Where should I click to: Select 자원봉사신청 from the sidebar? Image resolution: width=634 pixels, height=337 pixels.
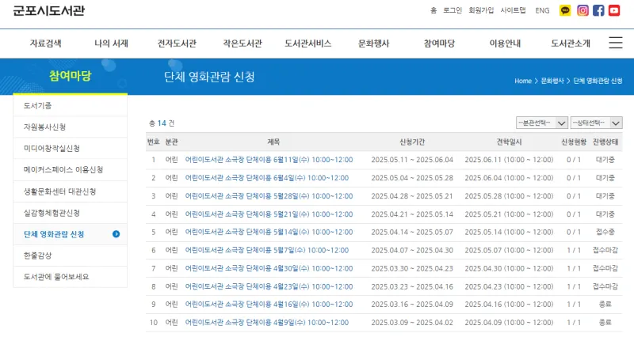[x=45, y=127]
